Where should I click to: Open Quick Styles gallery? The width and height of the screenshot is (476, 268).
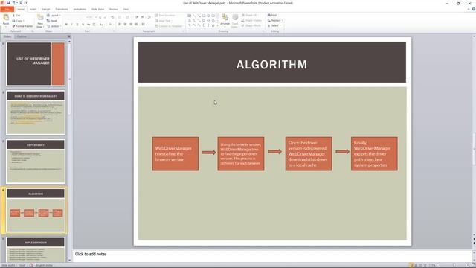pos(235,21)
